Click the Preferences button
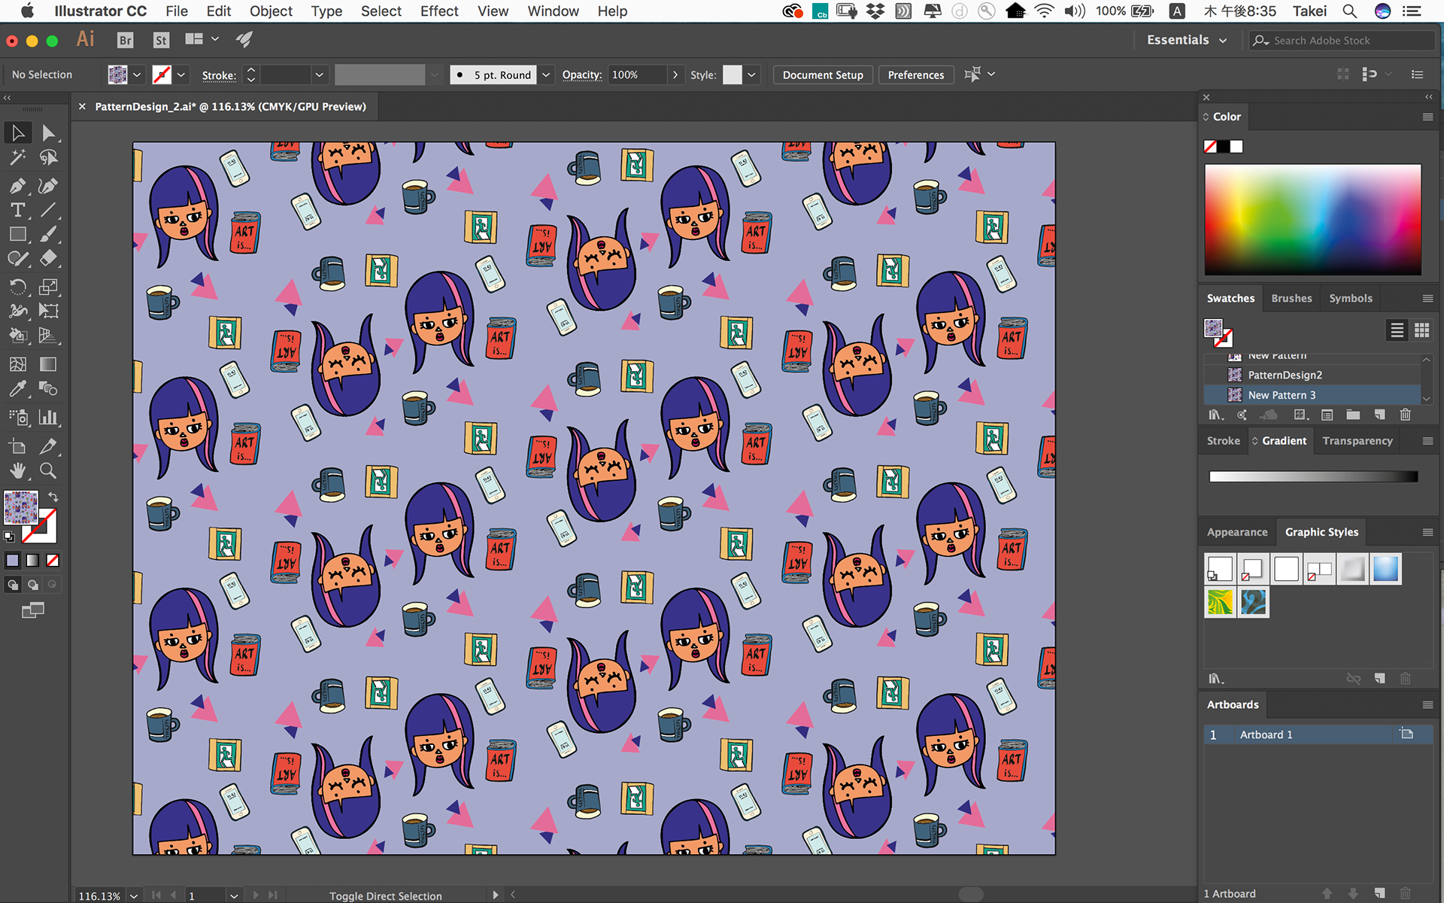Screen dimensions: 1444x903 pos(915,74)
